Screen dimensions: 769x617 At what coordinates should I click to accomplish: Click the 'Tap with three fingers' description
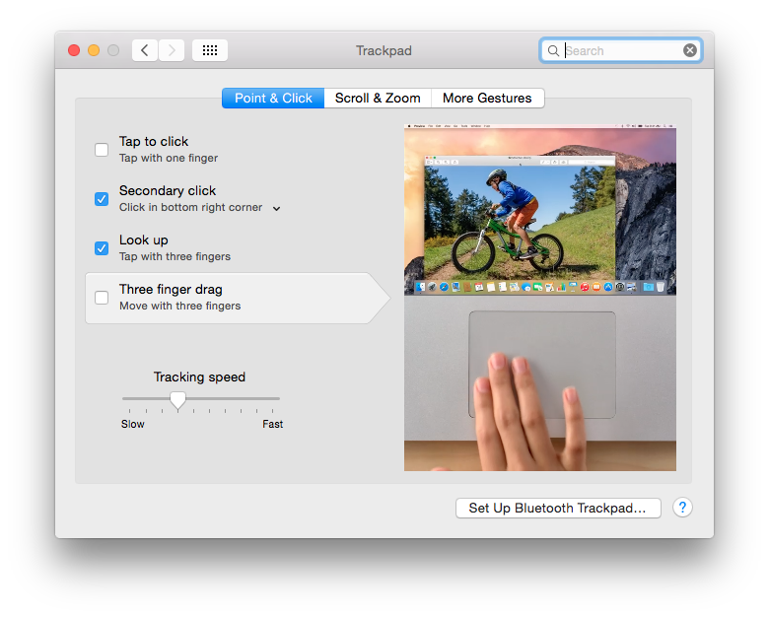(175, 256)
